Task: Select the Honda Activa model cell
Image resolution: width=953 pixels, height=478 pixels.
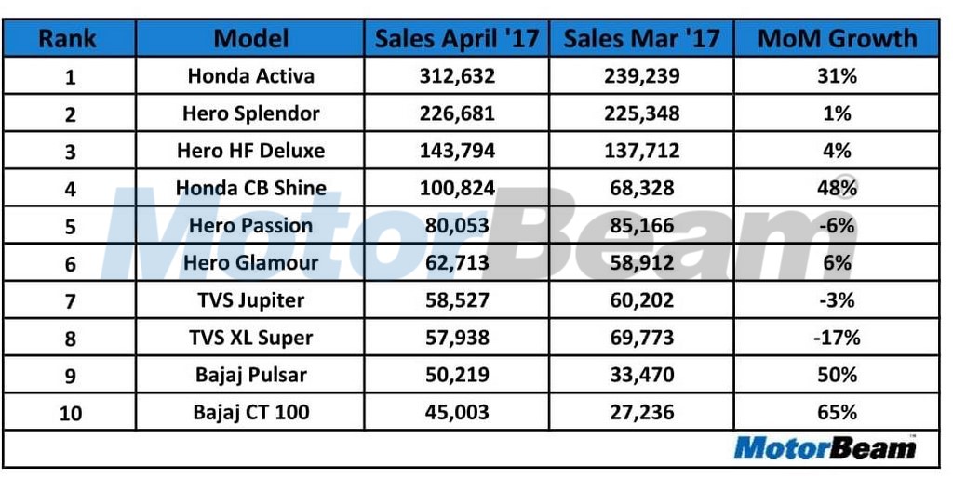Action: pyautogui.click(x=250, y=76)
